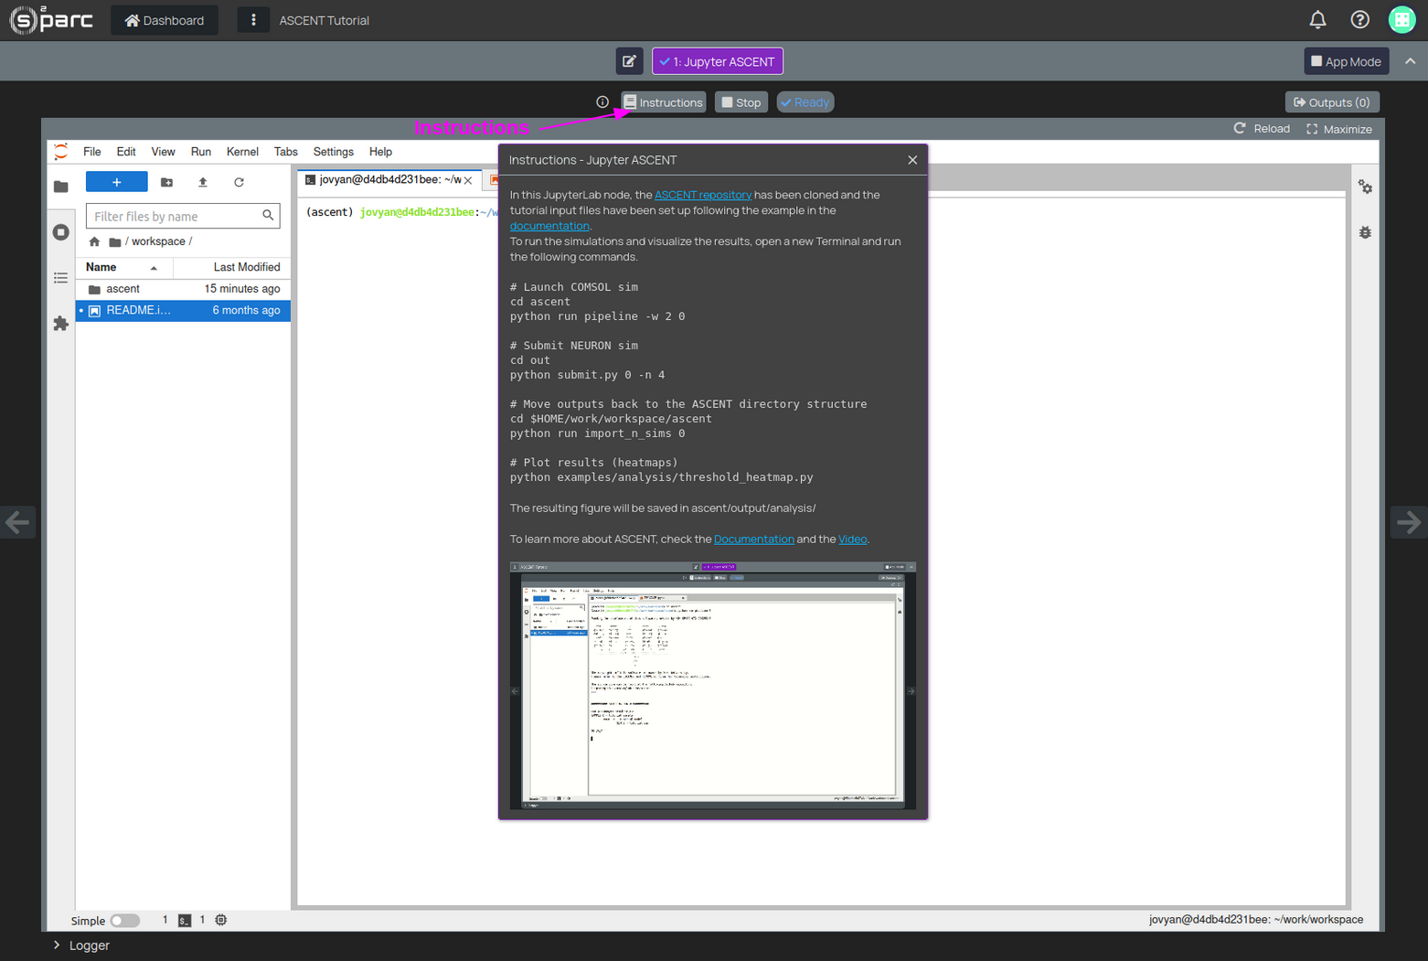Open the JupyterLab Help menu

coord(380,152)
